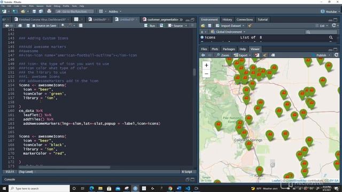
Task: Open the Source button dropdown arrow
Action: click(x=186, y=26)
